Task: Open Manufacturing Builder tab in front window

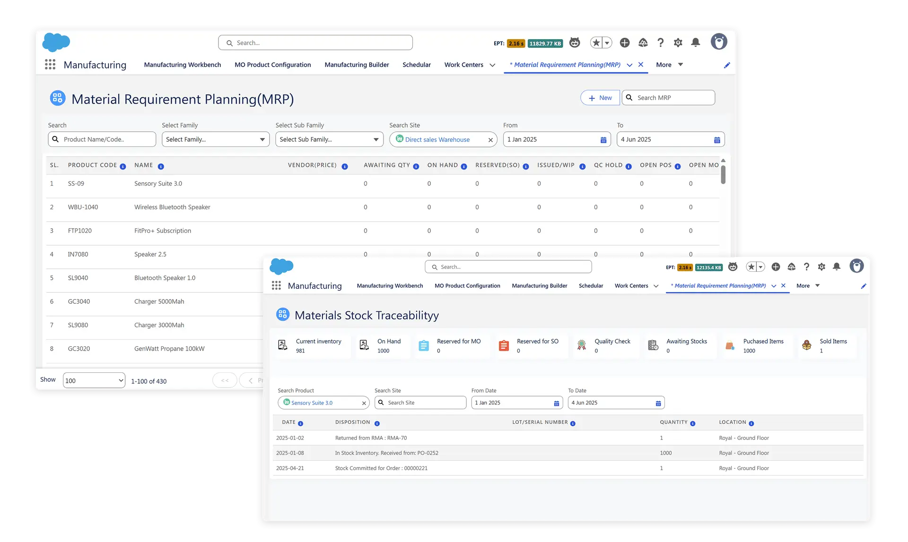Action: [540, 285]
